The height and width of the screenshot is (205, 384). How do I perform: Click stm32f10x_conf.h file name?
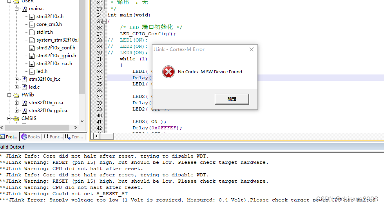coord(56,48)
